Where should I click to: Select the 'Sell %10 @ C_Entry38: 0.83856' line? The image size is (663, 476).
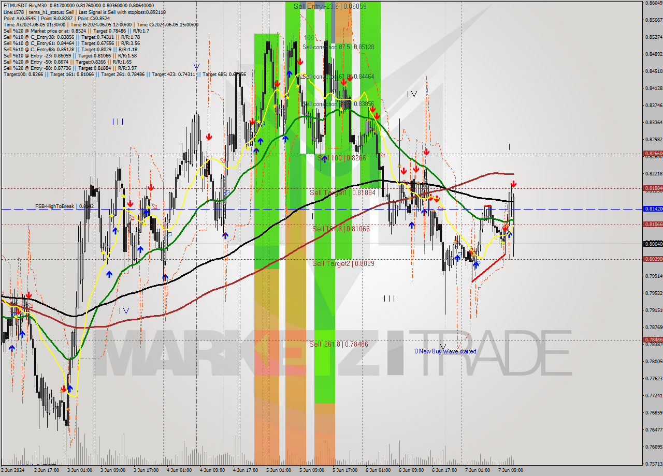click(71, 37)
